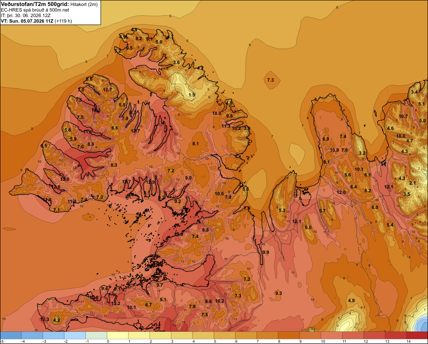Select the 1.9 temperature label on the glacier

coord(192,95)
